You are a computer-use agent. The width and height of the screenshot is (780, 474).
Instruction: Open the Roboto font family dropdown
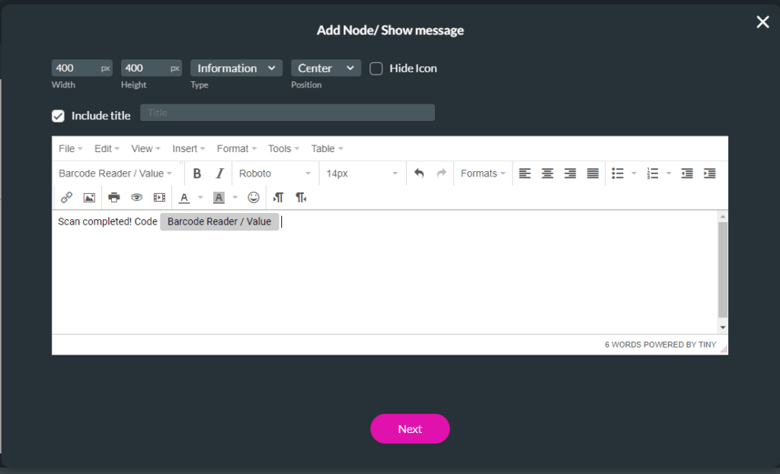coord(275,173)
